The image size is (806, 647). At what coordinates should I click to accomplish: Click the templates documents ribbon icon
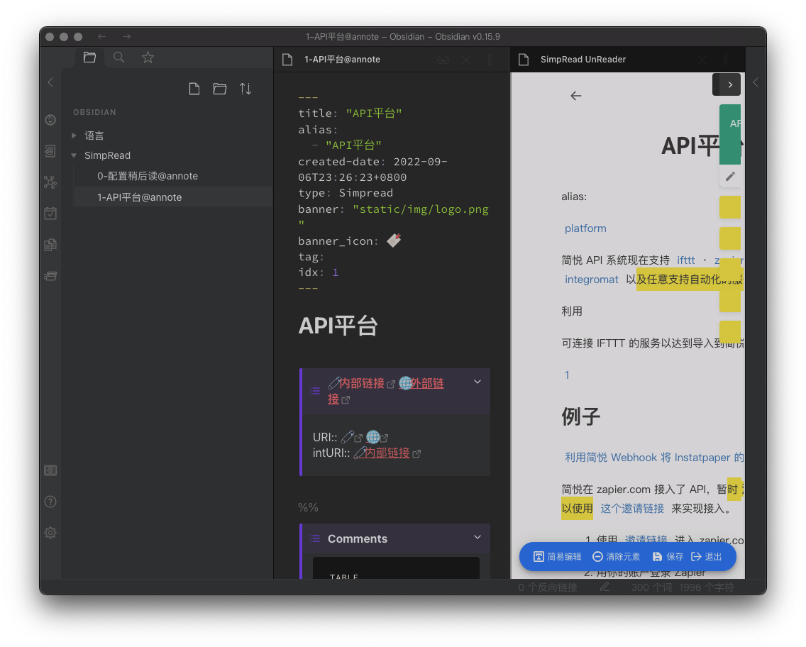click(50, 245)
